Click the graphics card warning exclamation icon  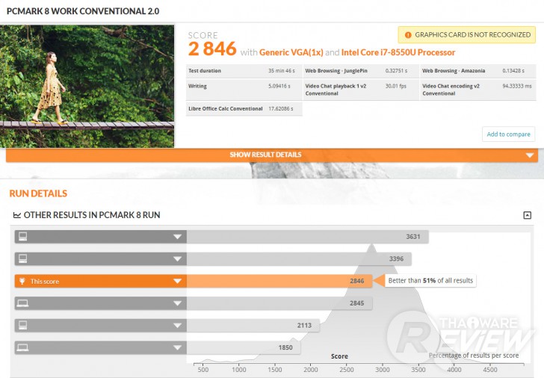(408, 35)
